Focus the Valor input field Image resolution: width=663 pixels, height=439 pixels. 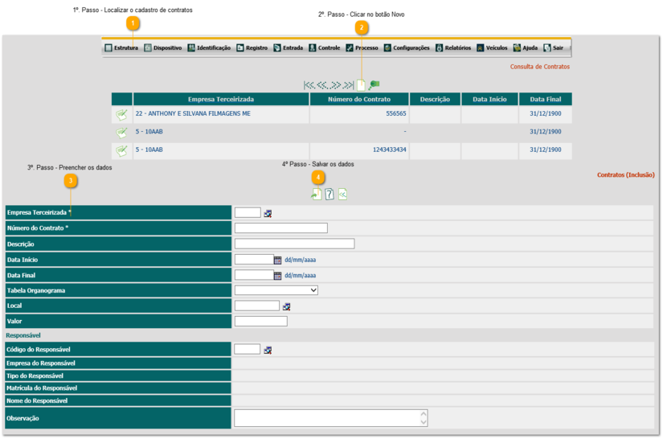[x=261, y=322]
